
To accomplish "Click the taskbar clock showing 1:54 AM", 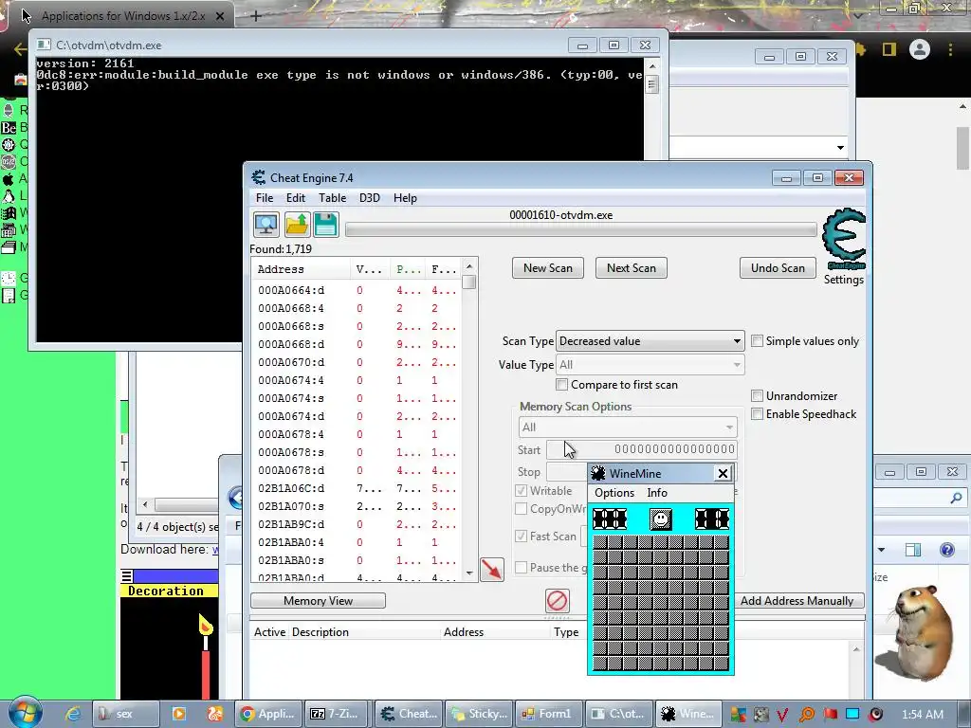I will click(922, 715).
